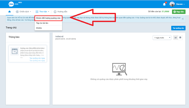Viewport: 189px width, 108px height.
Task: Close the info banner with X
Action: [183, 19]
